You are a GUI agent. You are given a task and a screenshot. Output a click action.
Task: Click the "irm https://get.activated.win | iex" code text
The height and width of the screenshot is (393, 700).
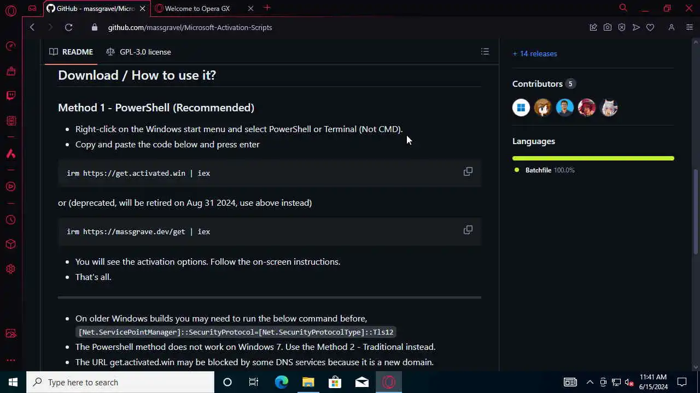[x=138, y=173]
